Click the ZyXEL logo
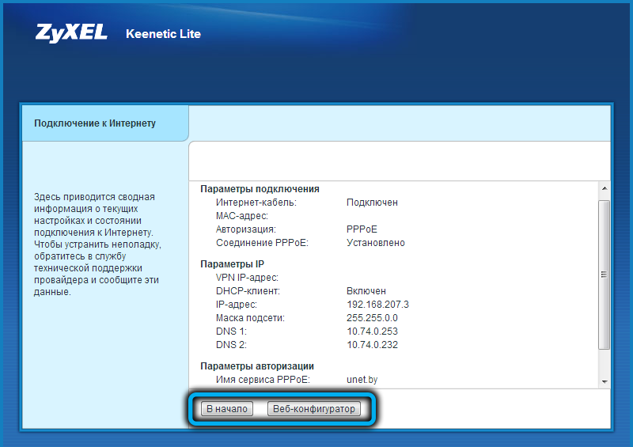Viewport: 633px width, 447px height. [71, 33]
